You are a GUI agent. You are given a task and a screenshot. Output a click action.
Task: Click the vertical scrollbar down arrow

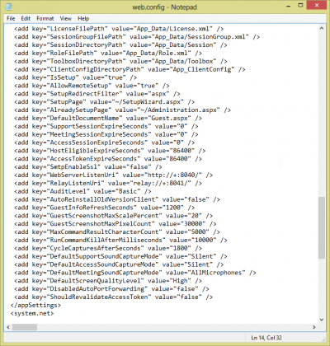point(322,320)
